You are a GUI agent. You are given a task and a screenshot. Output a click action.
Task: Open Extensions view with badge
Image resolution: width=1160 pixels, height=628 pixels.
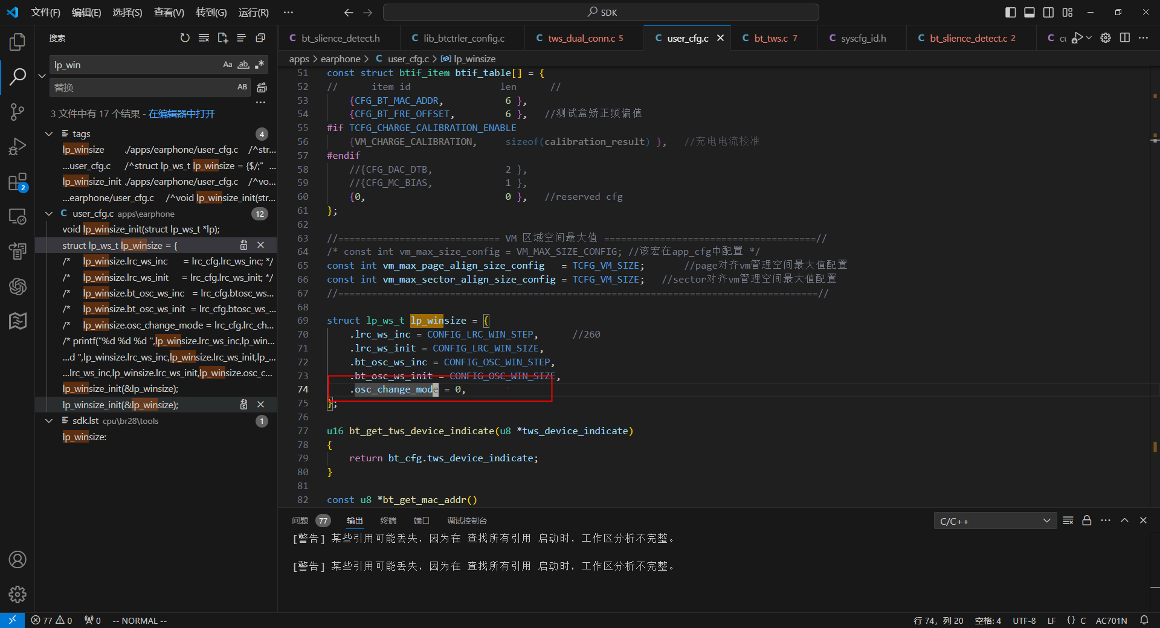pos(18,182)
